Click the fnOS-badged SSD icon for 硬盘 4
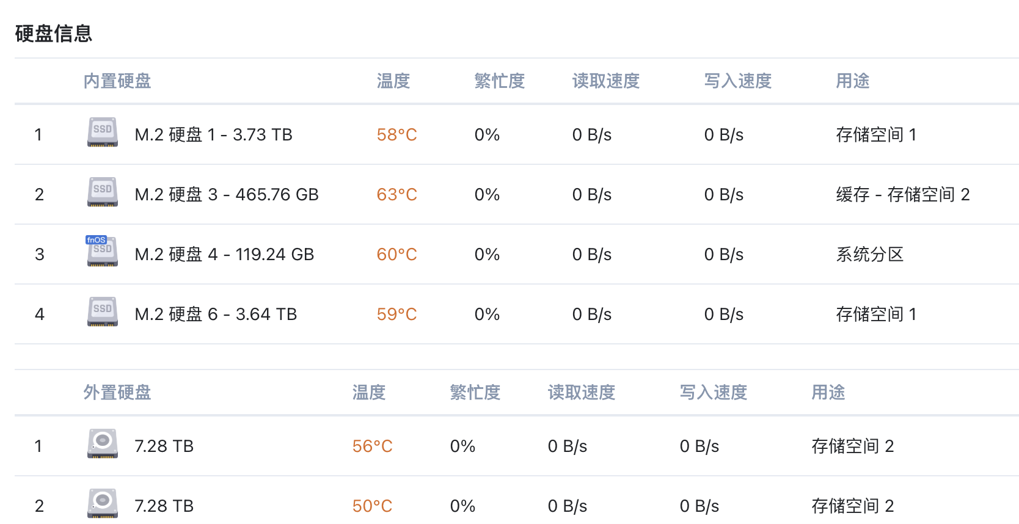Viewport: 1019px width, 524px height. coord(103,252)
